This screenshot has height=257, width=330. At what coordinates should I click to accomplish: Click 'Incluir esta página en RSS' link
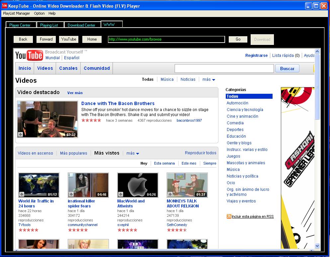click(253, 216)
